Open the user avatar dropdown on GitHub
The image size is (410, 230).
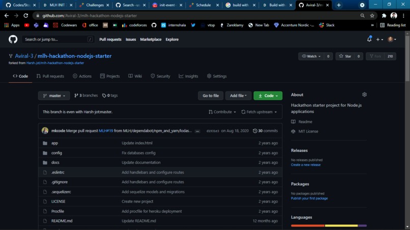392,40
